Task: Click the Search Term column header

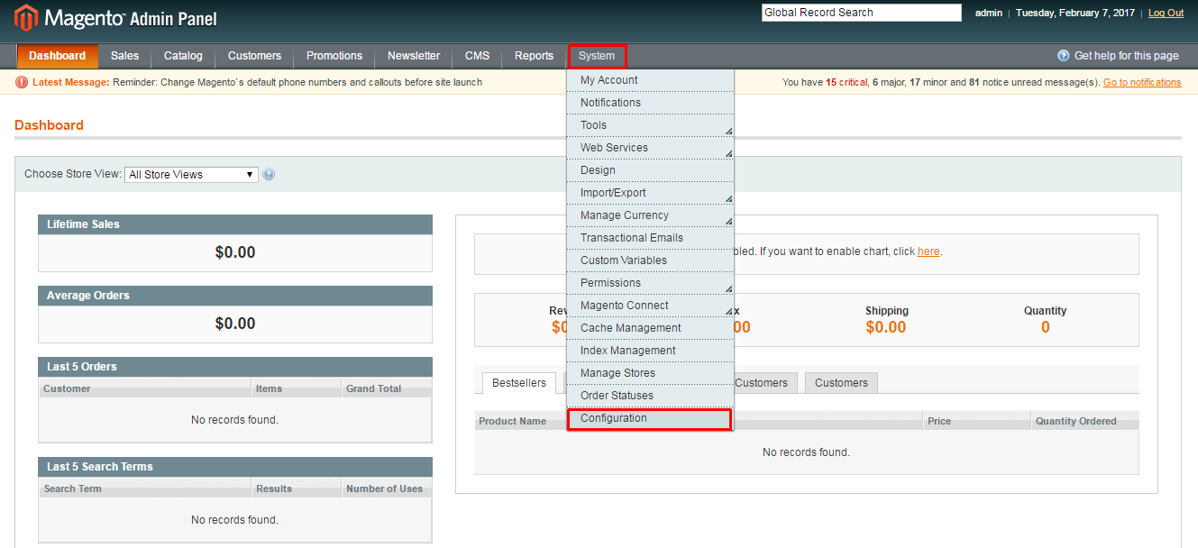Action: tap(145, 489)
